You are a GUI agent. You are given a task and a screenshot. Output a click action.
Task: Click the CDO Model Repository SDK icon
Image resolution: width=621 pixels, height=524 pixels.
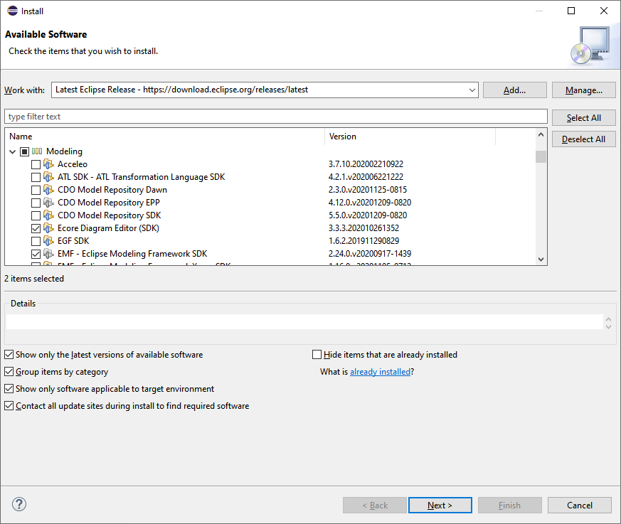tap(48, 215)
